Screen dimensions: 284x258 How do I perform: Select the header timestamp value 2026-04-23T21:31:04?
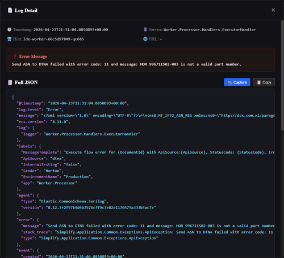pos(71,29)
